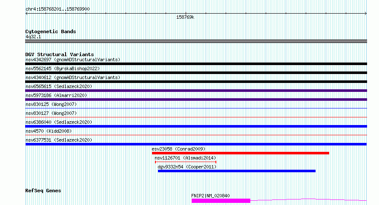Click the black bar under nsv4340612
The image size is (379, 205).
pyautogui.click(x=196, y=82)
